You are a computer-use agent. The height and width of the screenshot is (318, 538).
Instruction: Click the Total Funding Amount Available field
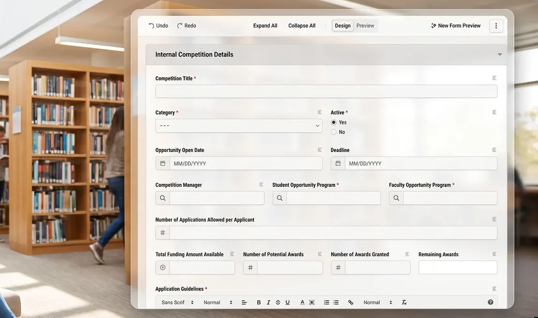point(195,267)
